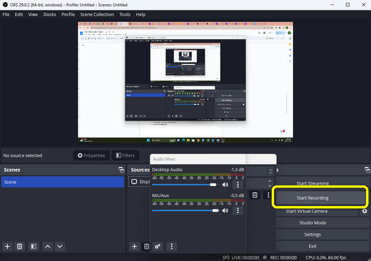The height and width of the screenshot is (261, 371).
Task: Adjust Desktop Audio volume slider
Action: 185,184
